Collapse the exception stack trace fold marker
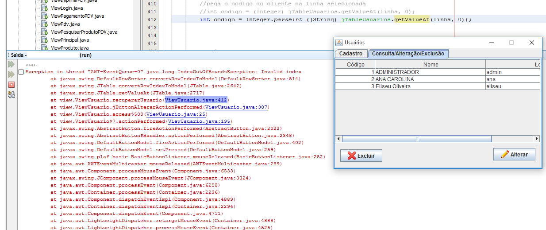The height and width of the screenshot is (230, 546). (x=20, y=72)
